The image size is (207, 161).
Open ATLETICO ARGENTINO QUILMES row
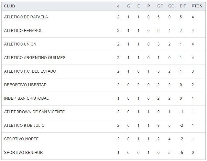click(x=35, y=58)
